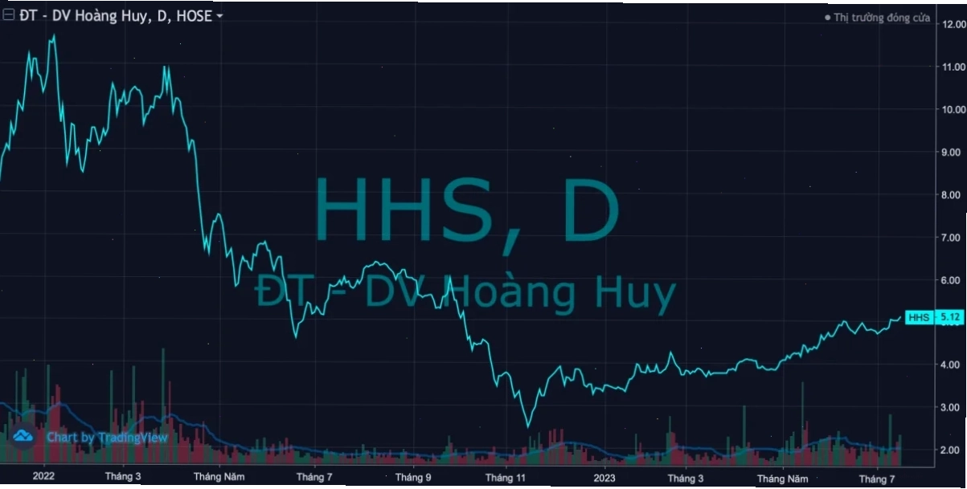Select the 'Tháng 3' label next to 2022
The width and height of the screenshot is (967, 489).
coord(123,477)
